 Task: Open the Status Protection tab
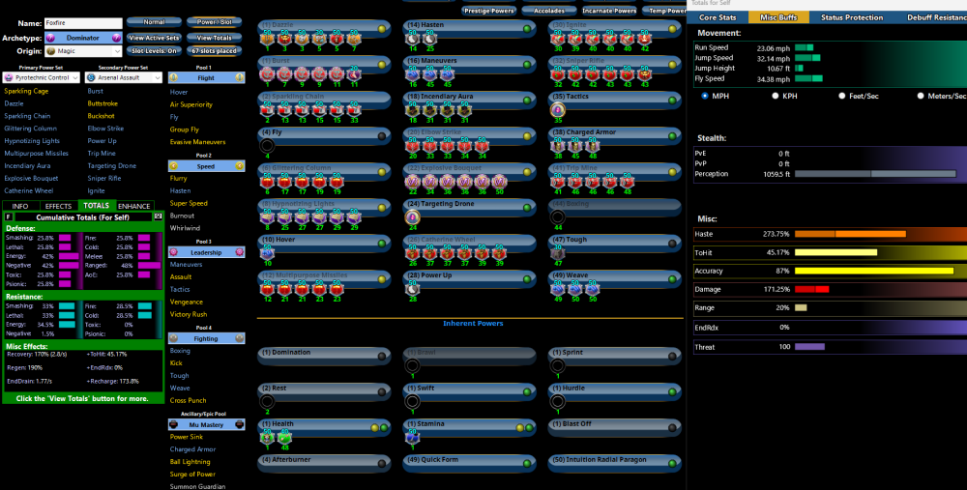point(851,17)
